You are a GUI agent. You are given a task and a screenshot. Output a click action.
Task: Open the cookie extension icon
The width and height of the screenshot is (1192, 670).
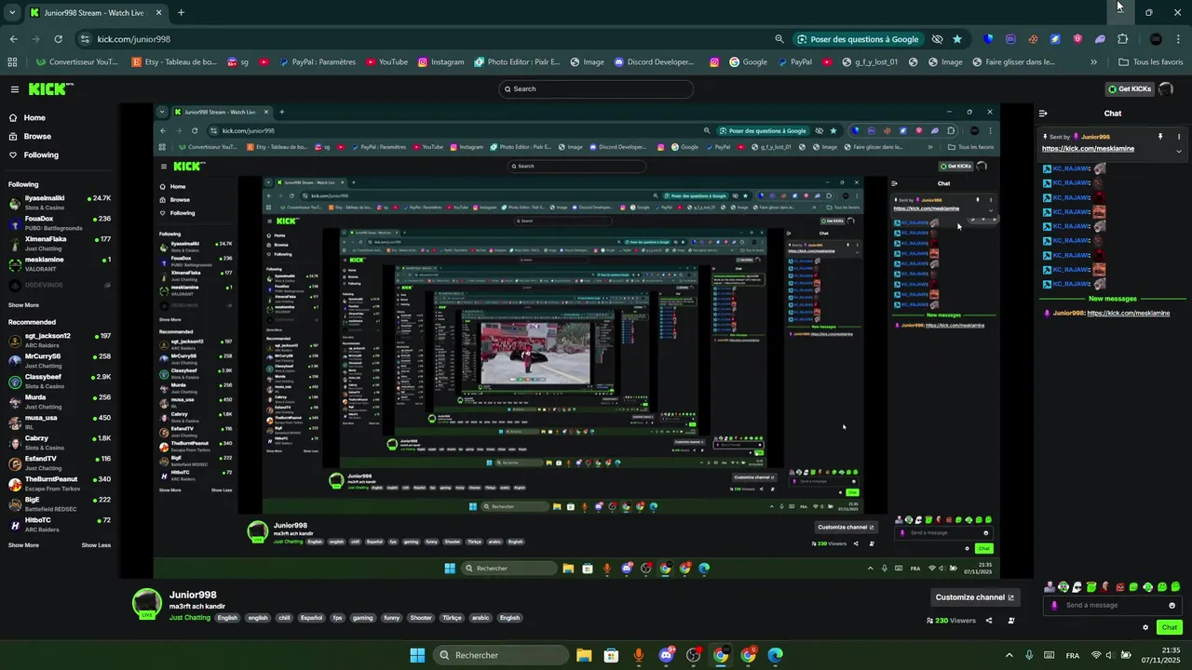(x=1033, y=39)
